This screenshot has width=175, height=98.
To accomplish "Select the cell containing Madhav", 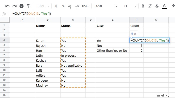I will tap(48, 85).
